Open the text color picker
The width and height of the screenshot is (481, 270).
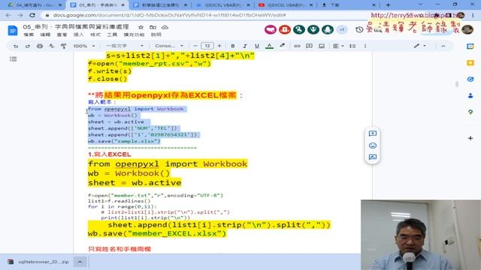[269, 46]
